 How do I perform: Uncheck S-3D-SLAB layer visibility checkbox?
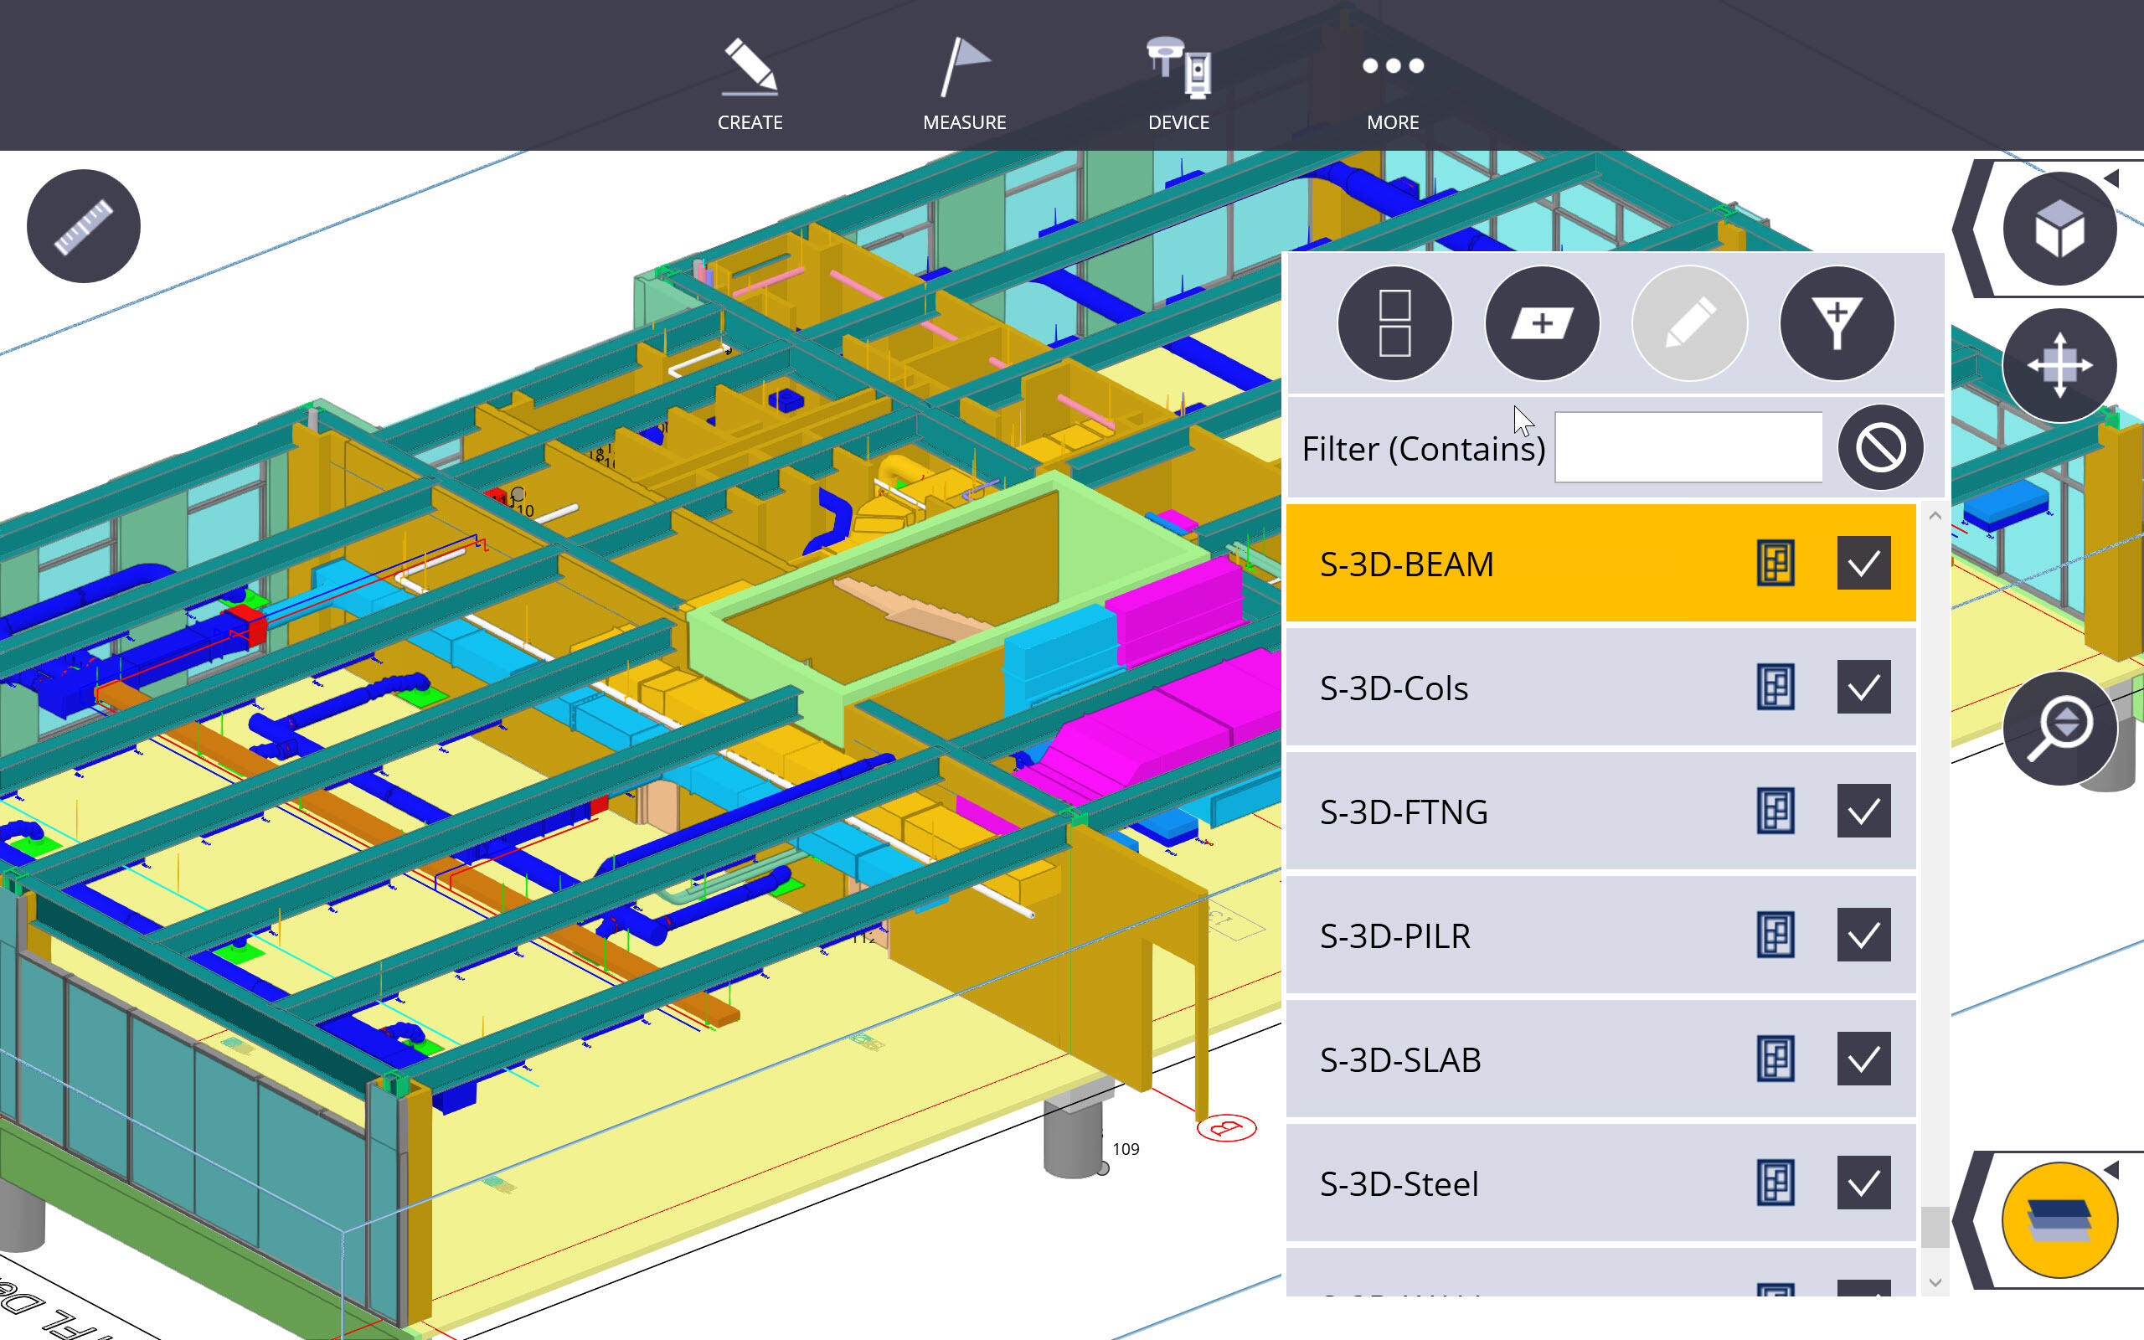pos(1863,1060)
